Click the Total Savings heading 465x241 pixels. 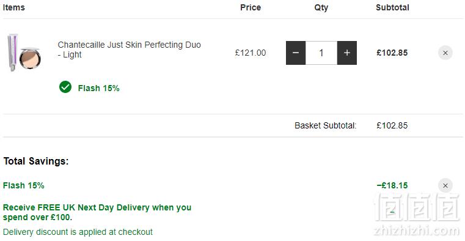36,161
